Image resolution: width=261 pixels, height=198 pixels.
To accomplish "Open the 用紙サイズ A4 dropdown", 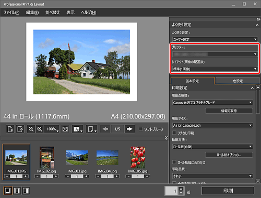I will coord(212,125).
